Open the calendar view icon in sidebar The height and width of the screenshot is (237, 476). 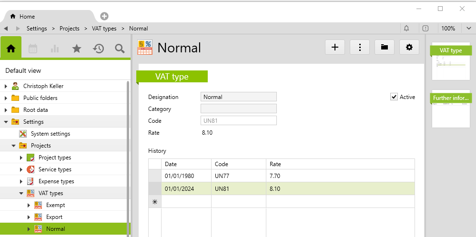[x=33, y=48]
